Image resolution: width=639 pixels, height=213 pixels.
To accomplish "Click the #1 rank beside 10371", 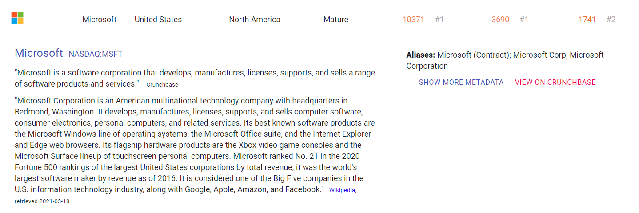I will [x=439, y=20].
